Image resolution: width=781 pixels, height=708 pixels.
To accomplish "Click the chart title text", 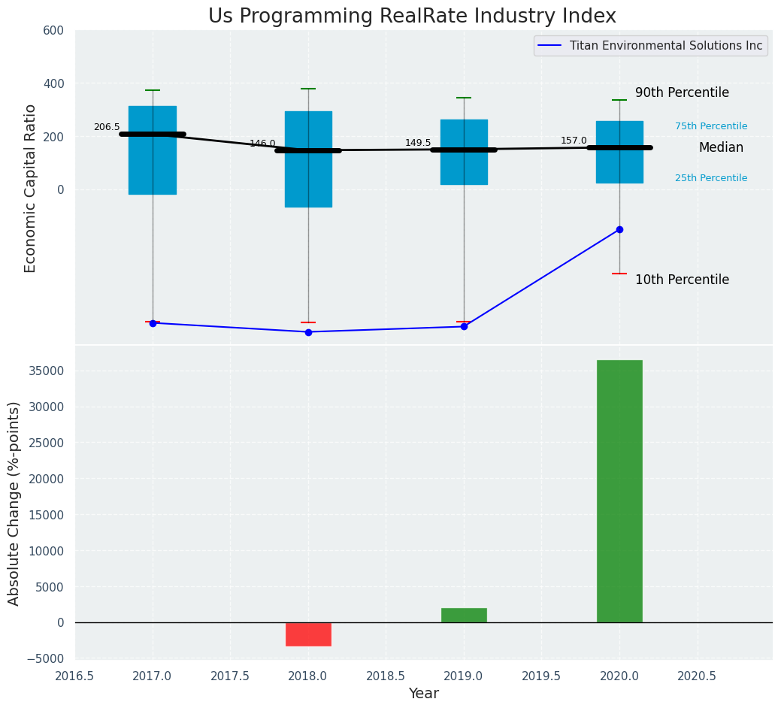I will pos(412,17).
